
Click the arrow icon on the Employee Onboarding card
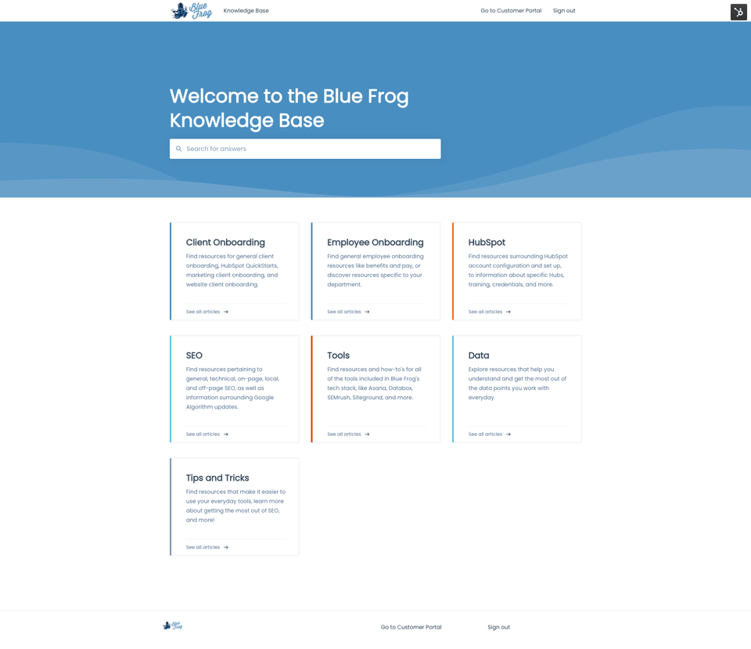pyautogui.click(x=368, y=312)
